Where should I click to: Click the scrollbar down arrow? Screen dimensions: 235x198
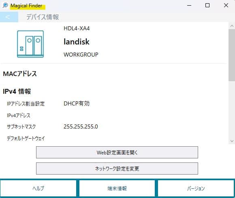(232, 141)
